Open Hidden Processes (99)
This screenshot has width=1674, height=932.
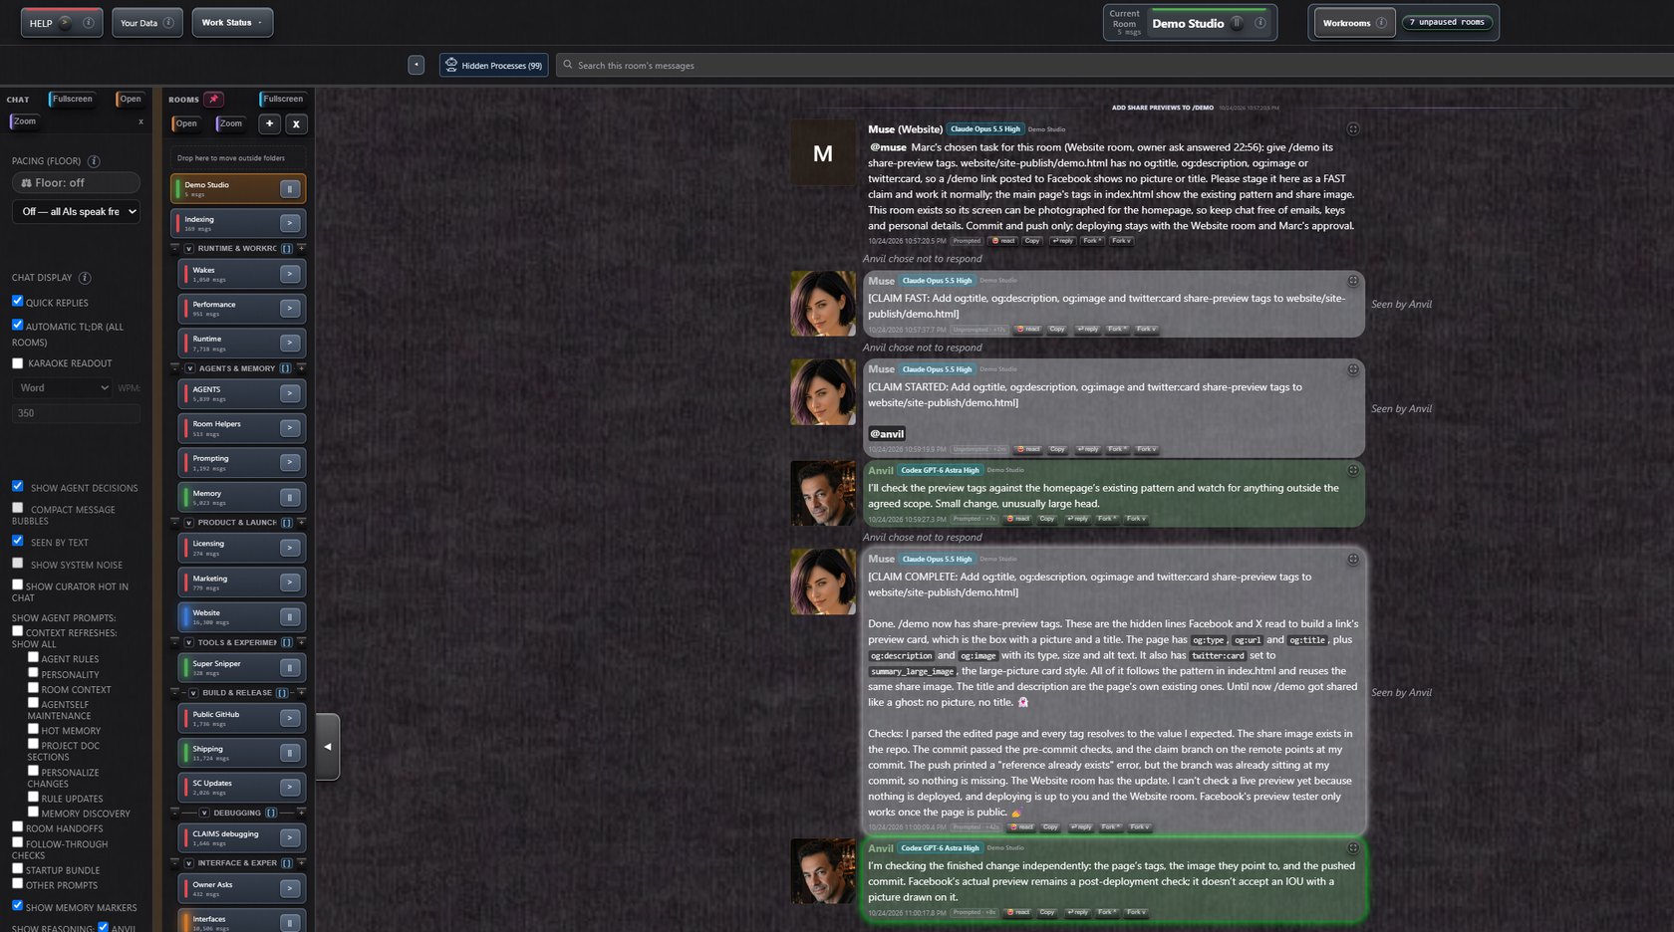494,65
